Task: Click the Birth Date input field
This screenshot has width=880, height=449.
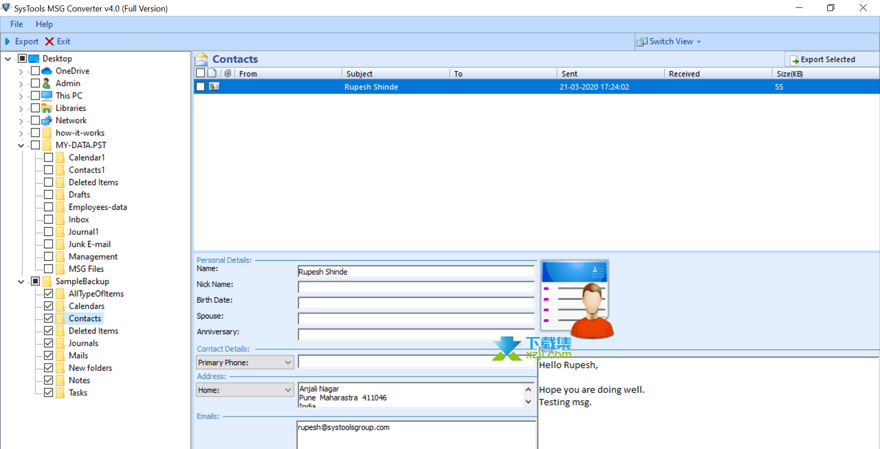Action: coord(417,303)
